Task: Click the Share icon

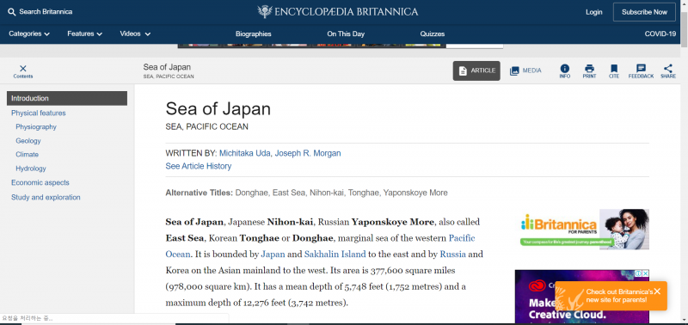Action: point(668,69)
